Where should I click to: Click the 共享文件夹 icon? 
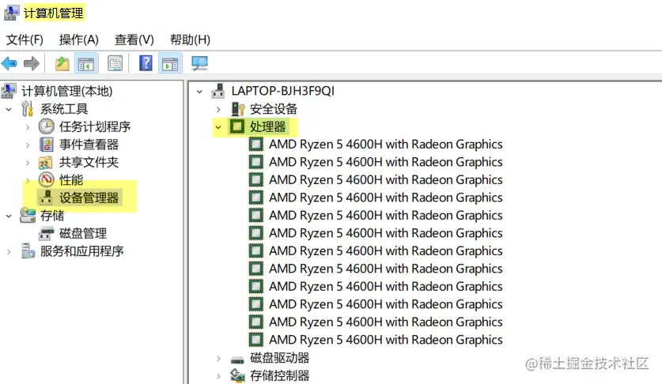pyautogui.click(x=46, y=163)
